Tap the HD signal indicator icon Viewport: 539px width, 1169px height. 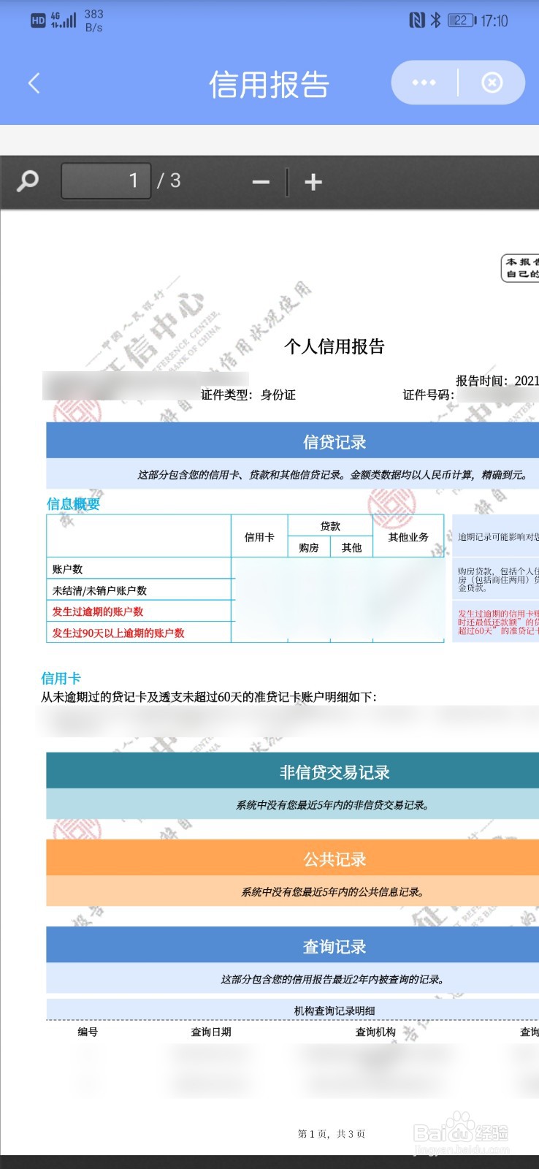coord(38,21)
